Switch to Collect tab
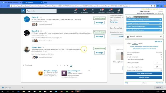Image resolution: width=166 pixels, height=93 pixels. point(129,43)
